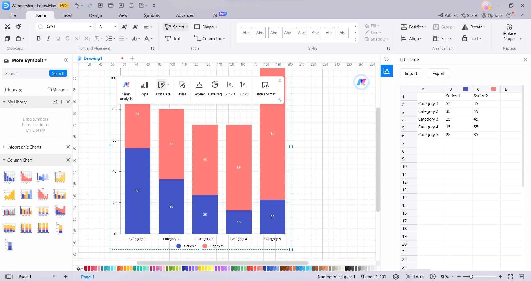Click the Data tag icon
Viewport: 531px width, 281px height.
coord(215,89)
